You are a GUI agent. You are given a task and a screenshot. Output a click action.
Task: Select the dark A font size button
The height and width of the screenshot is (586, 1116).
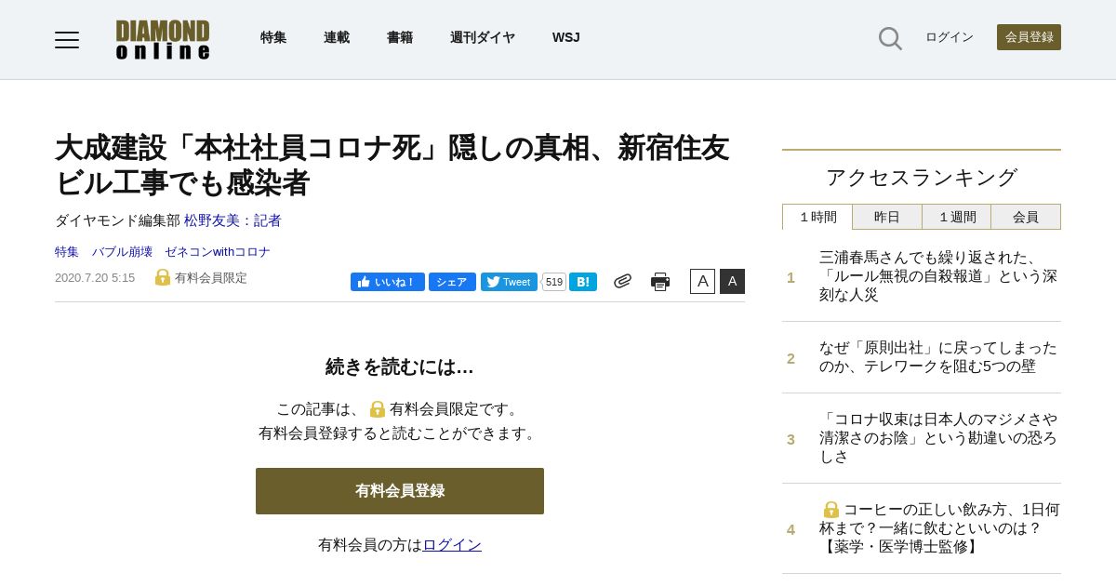point(732,281)
